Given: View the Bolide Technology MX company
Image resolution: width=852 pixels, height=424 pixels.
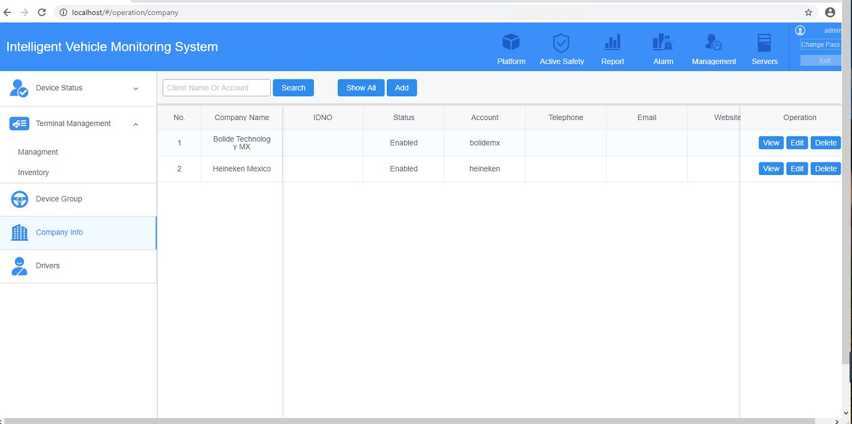Looking at the screenshot, I should [x=771, y=143].
